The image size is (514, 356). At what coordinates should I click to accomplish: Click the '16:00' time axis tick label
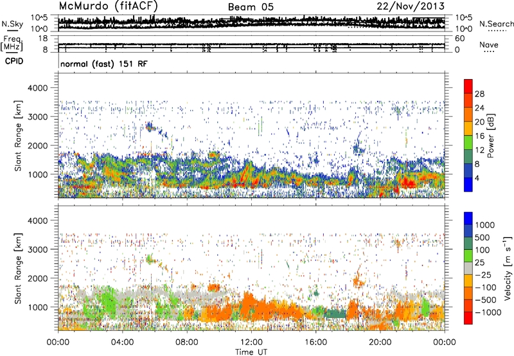(316, 343)
